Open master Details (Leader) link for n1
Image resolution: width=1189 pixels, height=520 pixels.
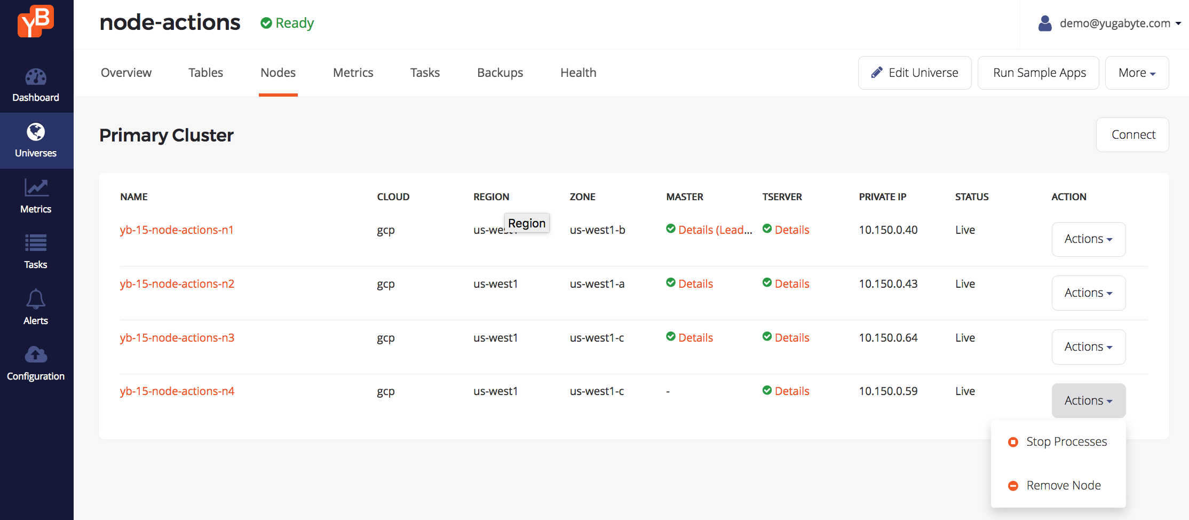[x=715, y=230]
